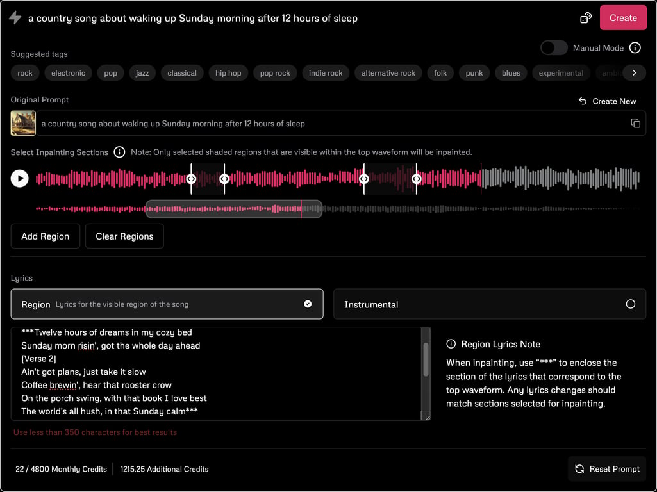Screen dimensions: 657x492
Task: Select the Instrumental option
Action: [490, 304]
